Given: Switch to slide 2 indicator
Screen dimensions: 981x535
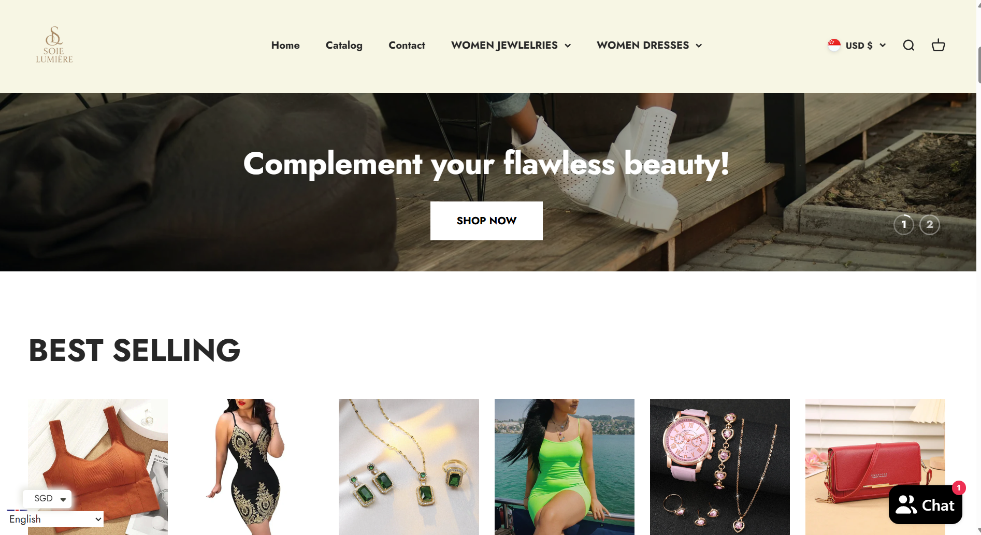Looking at the screenshot, I should coord(930,224).
